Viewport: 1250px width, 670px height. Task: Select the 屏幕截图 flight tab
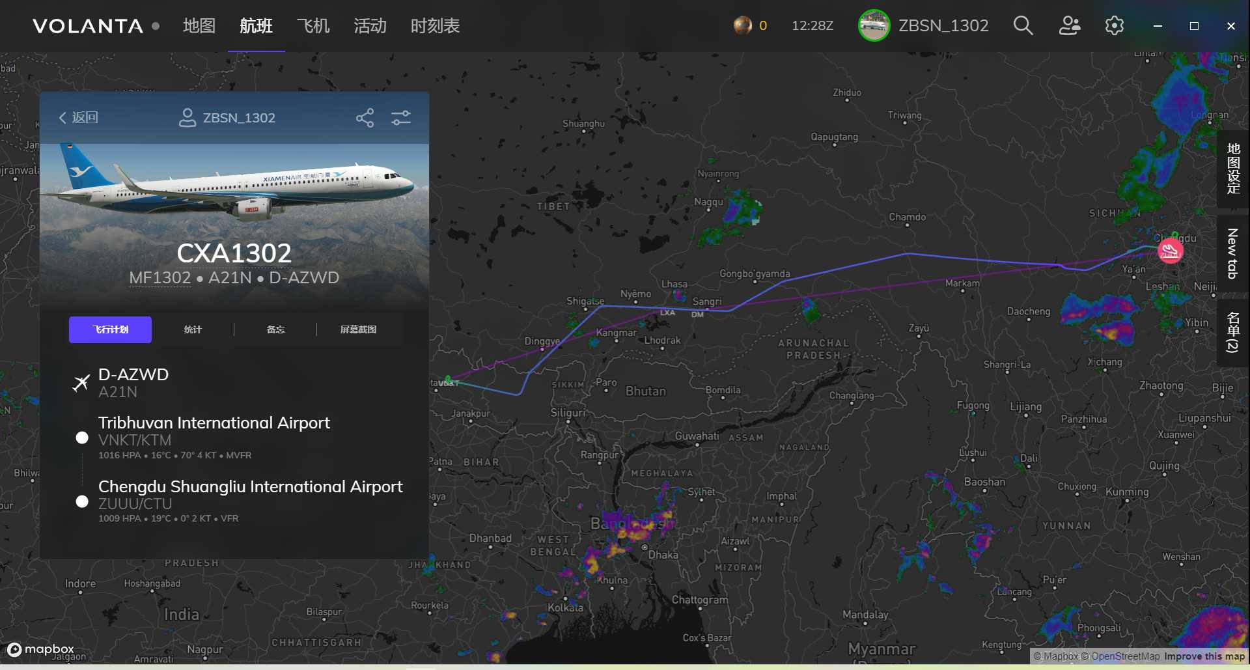click(x=358, y=329)
